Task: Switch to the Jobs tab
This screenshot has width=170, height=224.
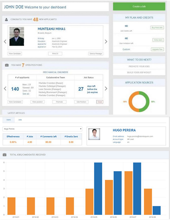Action: [x=20, y=120]
